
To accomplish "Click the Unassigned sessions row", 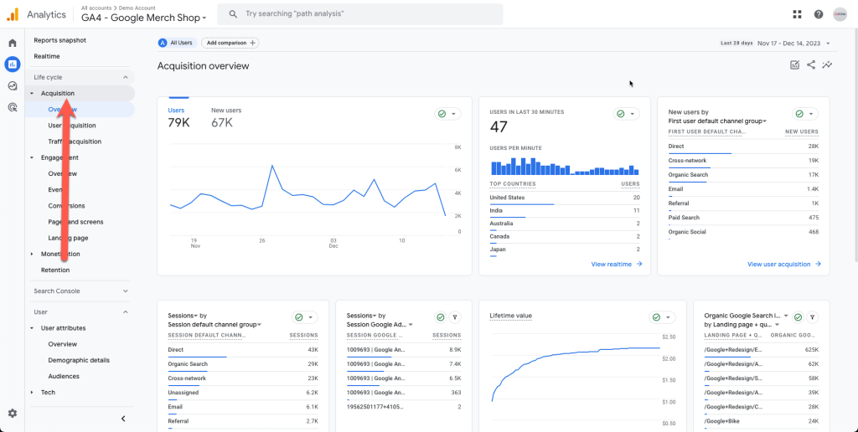I will click(243, 393).
